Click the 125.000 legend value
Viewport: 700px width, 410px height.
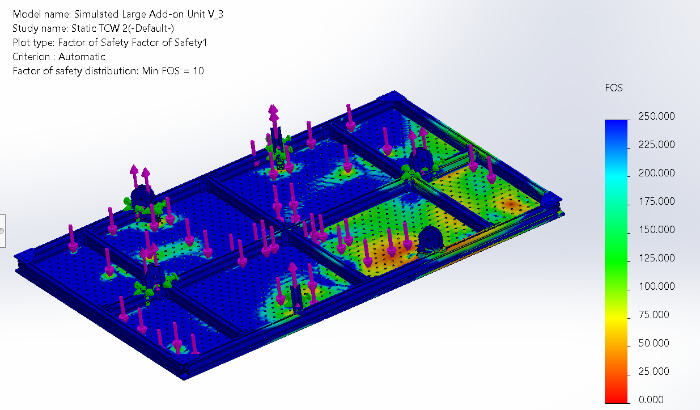657,258
